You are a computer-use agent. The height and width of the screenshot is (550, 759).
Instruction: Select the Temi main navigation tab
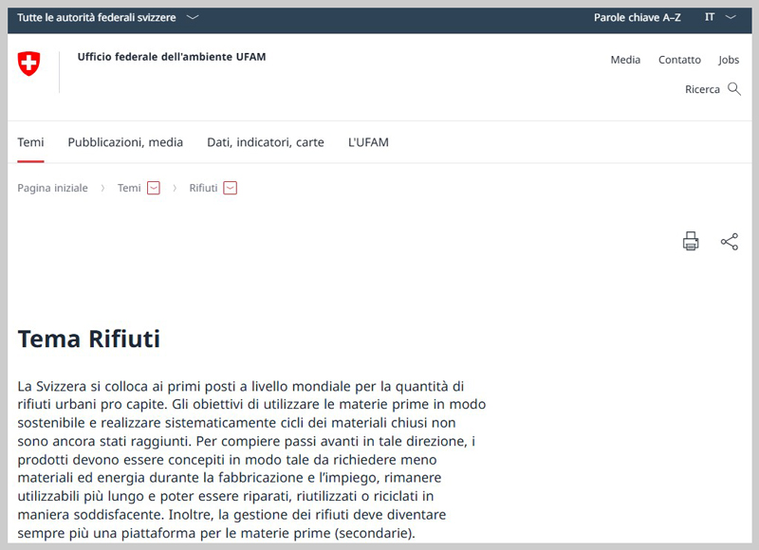coord(30,142)
